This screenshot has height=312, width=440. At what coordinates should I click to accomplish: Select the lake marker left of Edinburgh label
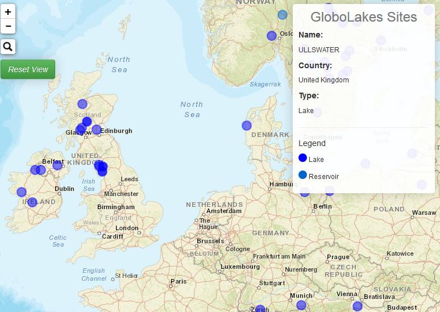coord(96,130)
